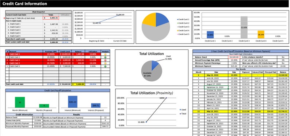Click the Utilization column header in account table
Image resolution: width=290 pixels, height=136 pixels.
[x=93, y=51]
